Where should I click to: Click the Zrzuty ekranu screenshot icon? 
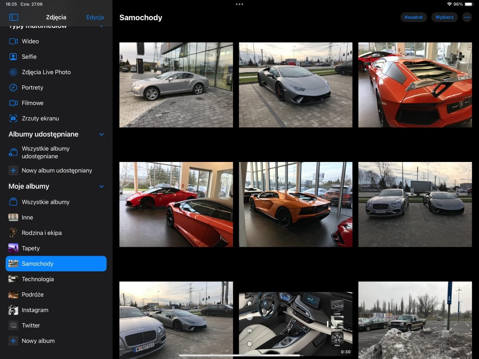point(14,118)
